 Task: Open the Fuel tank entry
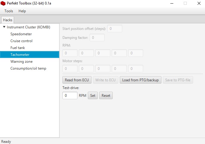pyautogui.click(x=18, y=48)
